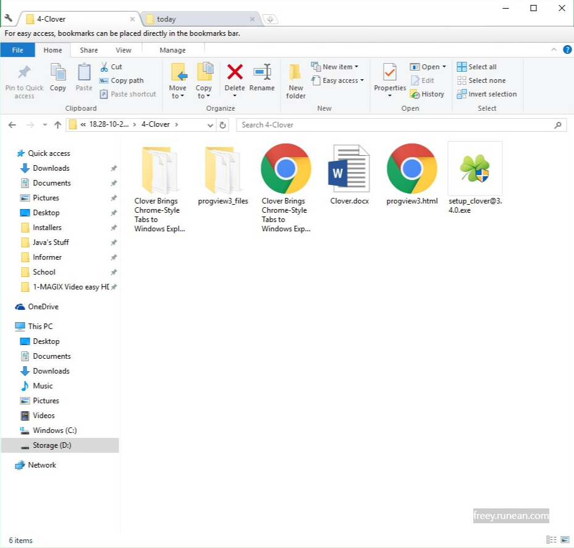The height and width of the screenshot is (548, 574).
Task: Click Select none
Action: click(481, 80)
